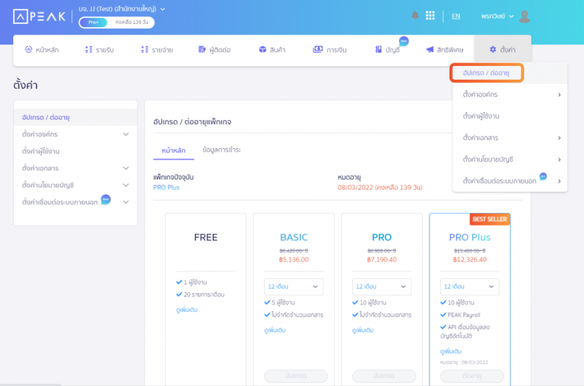Click the ต่ออายุ button for PRO Plus
This screenshot has height=386, width=584.
[472, 376]
